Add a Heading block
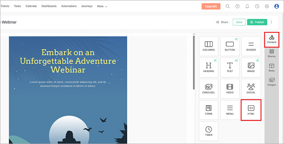Viewport: 284px width, 144px height. 208,67
